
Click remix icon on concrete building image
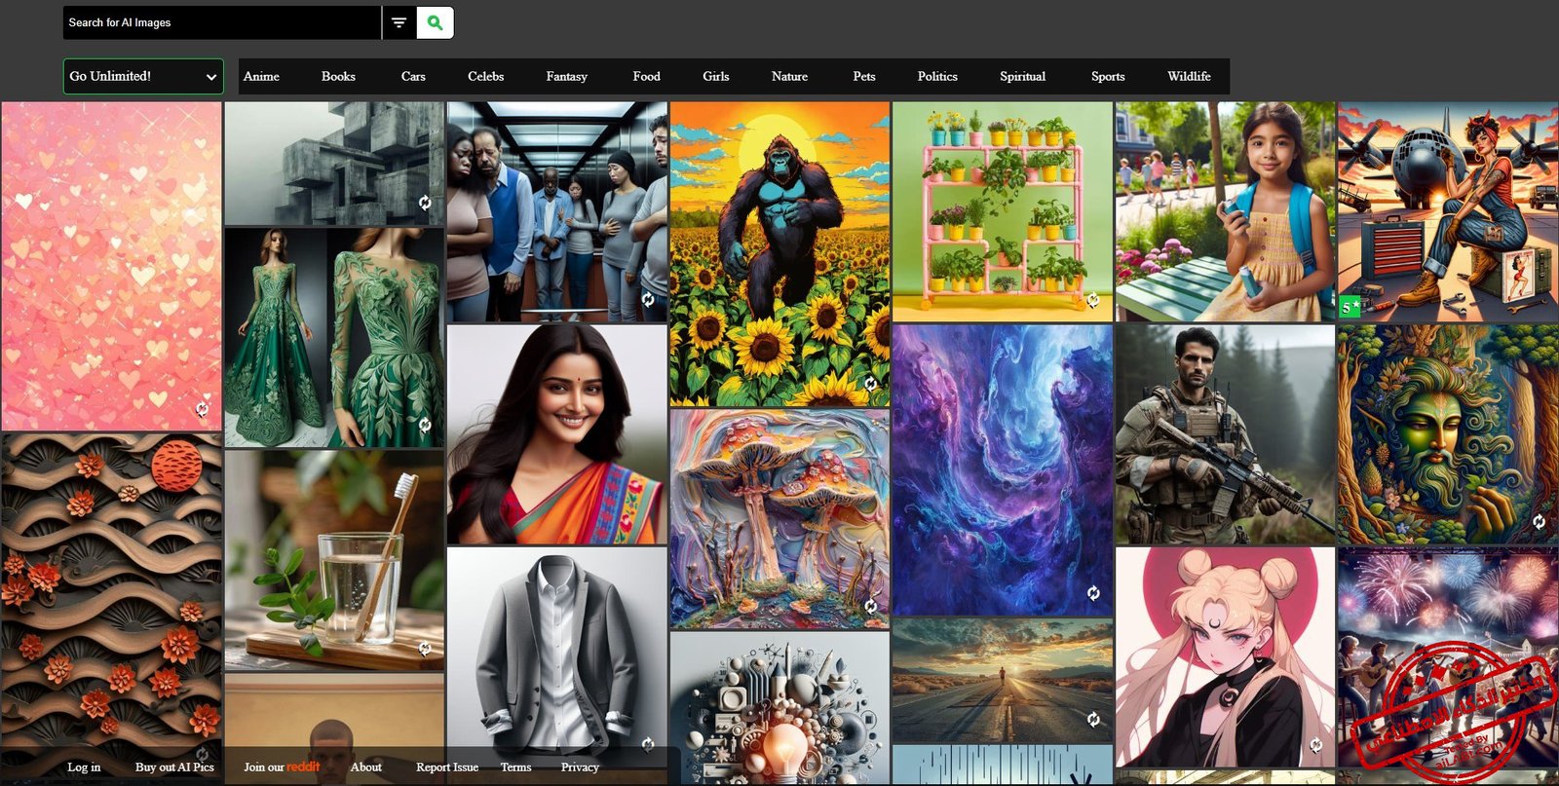(425, 203)
